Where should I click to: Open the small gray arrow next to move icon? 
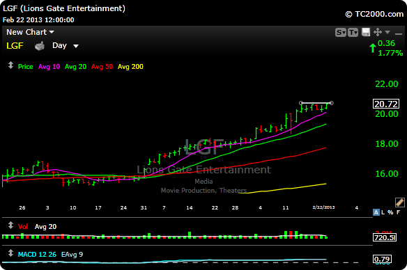pyautogui.click(x=387, y=32)
